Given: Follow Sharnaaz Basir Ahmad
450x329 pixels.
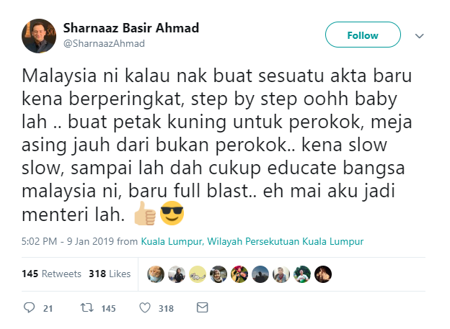Looking at the screenshot, I should [363, 35].
